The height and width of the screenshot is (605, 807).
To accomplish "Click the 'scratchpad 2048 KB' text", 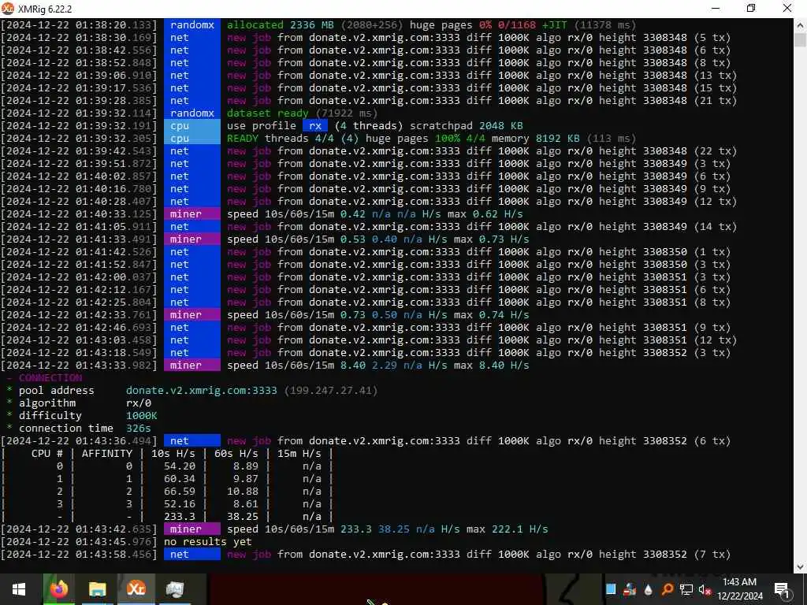I will [467, 125].
